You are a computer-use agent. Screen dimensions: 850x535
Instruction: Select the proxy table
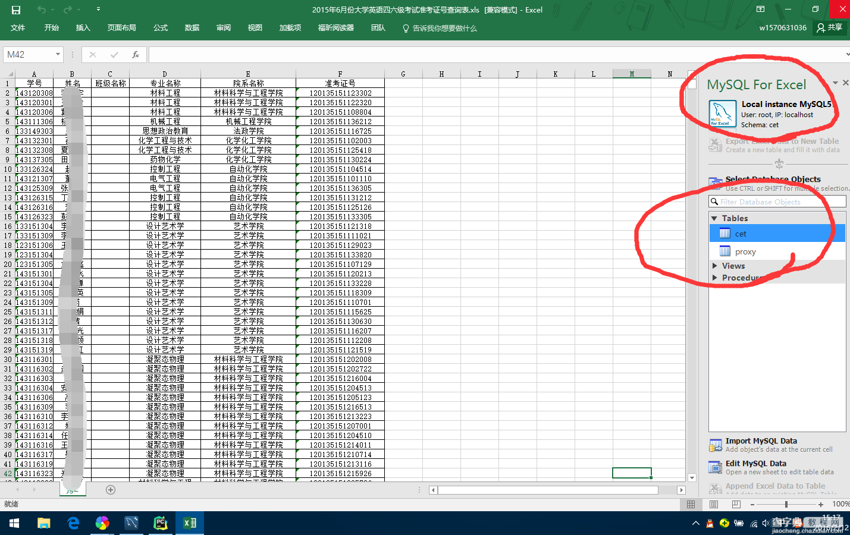[777, 251]
